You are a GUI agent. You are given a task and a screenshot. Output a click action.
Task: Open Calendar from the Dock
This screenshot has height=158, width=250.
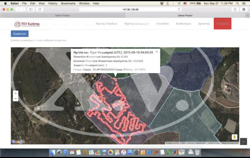[72, 152]
